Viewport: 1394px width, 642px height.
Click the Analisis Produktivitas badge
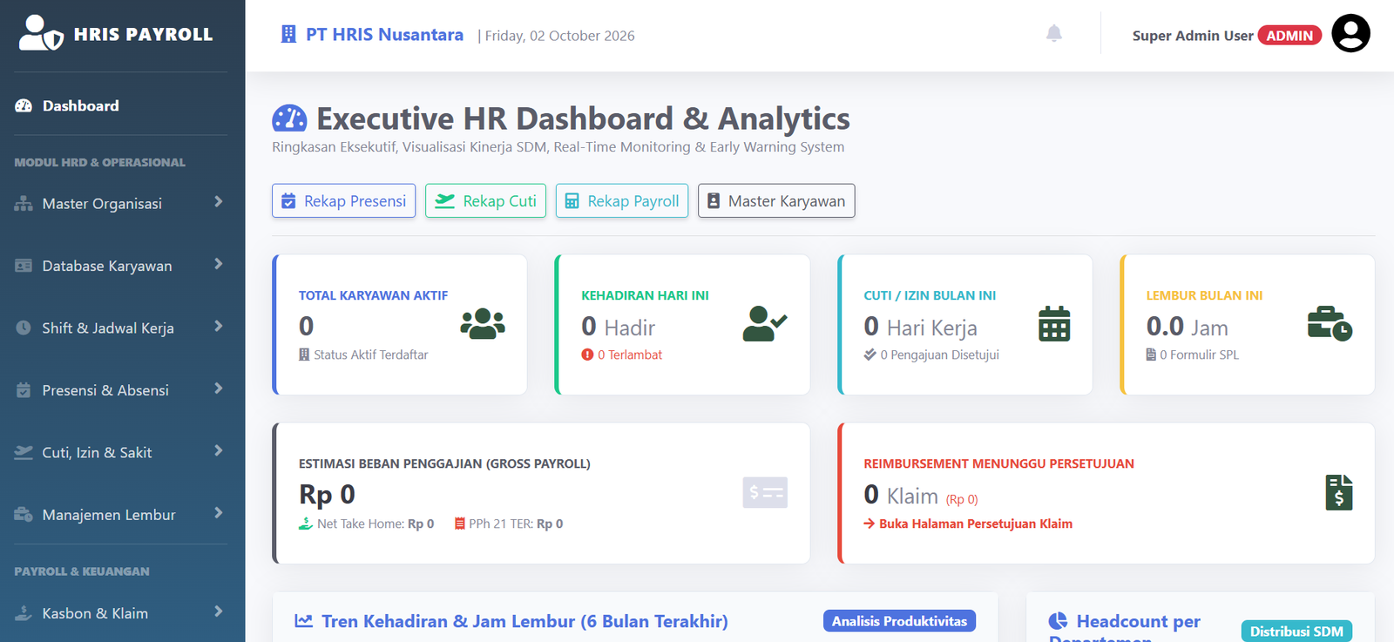[x=899, y=621]
